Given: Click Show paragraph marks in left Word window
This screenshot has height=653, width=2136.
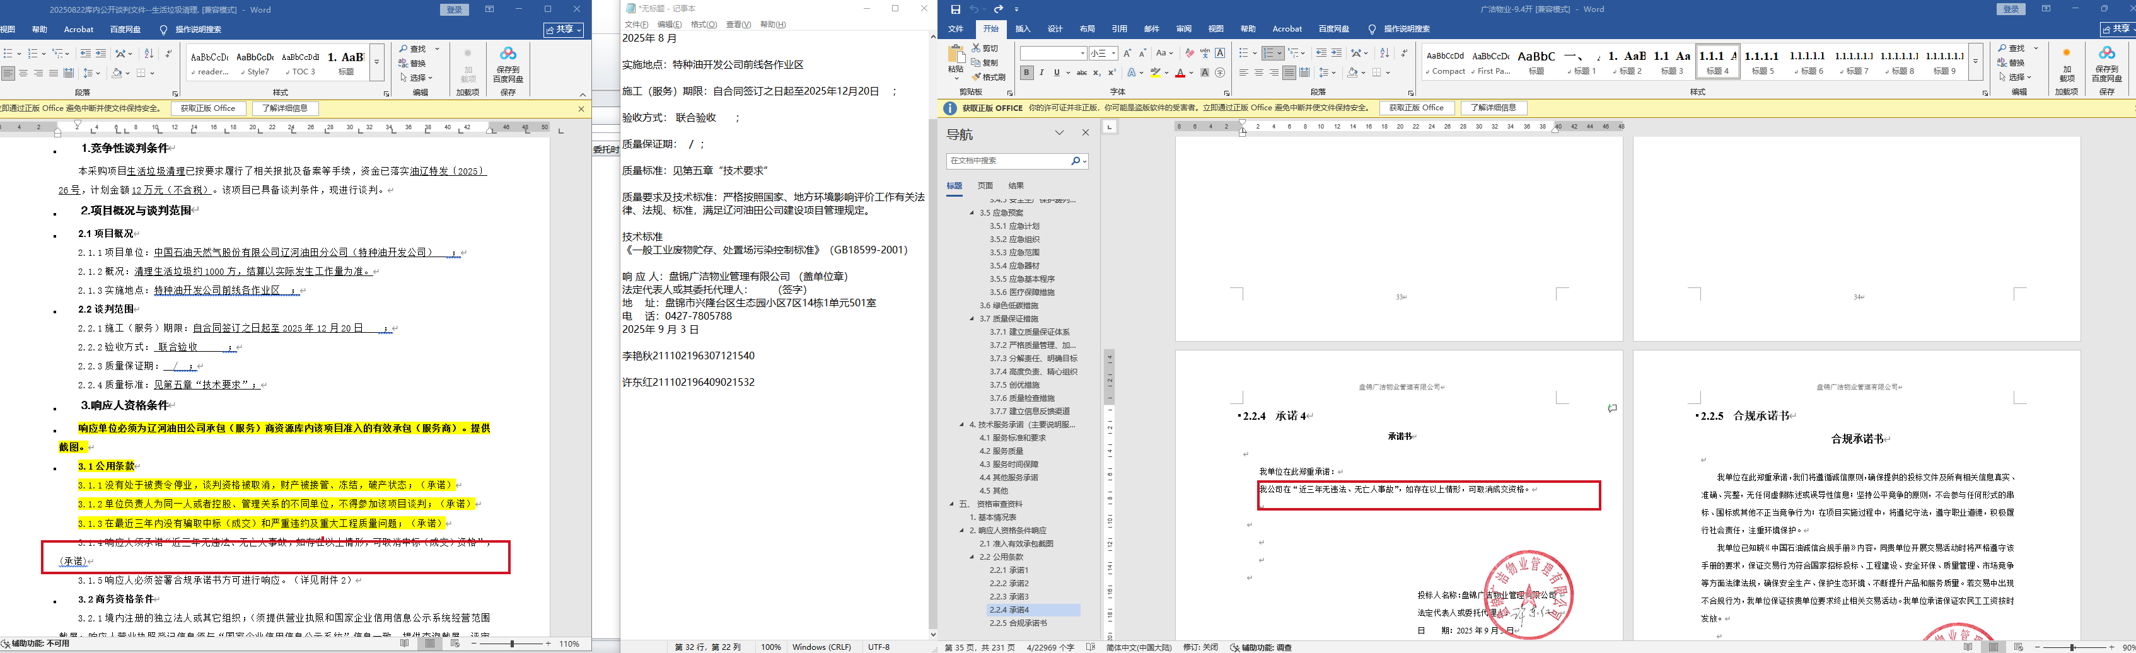Looking at the screenshot, I should pos(168,53).
